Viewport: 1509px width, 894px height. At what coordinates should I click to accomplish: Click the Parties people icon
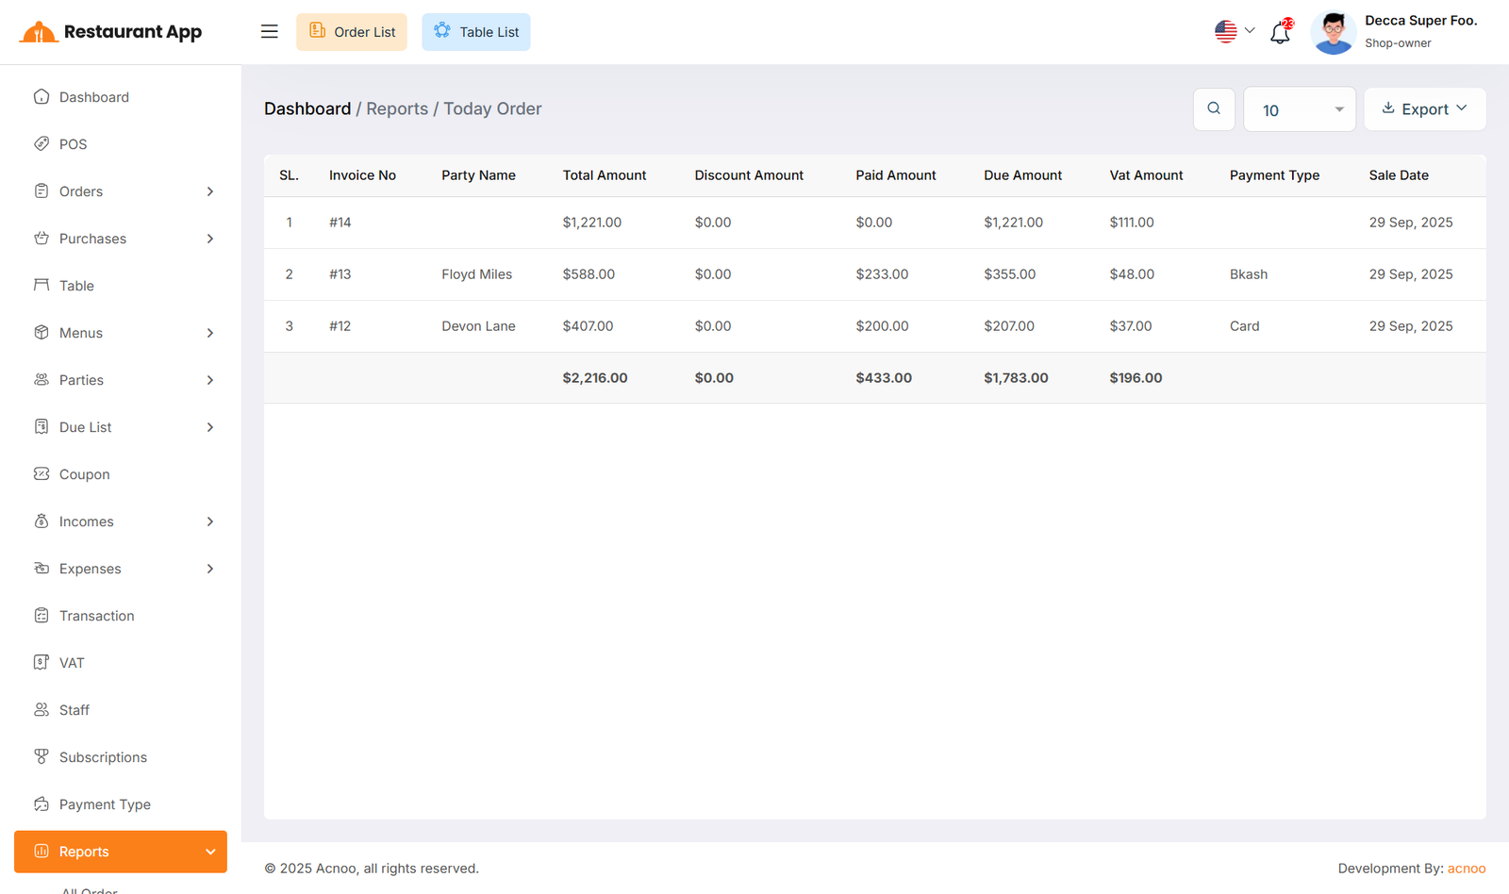41,379
